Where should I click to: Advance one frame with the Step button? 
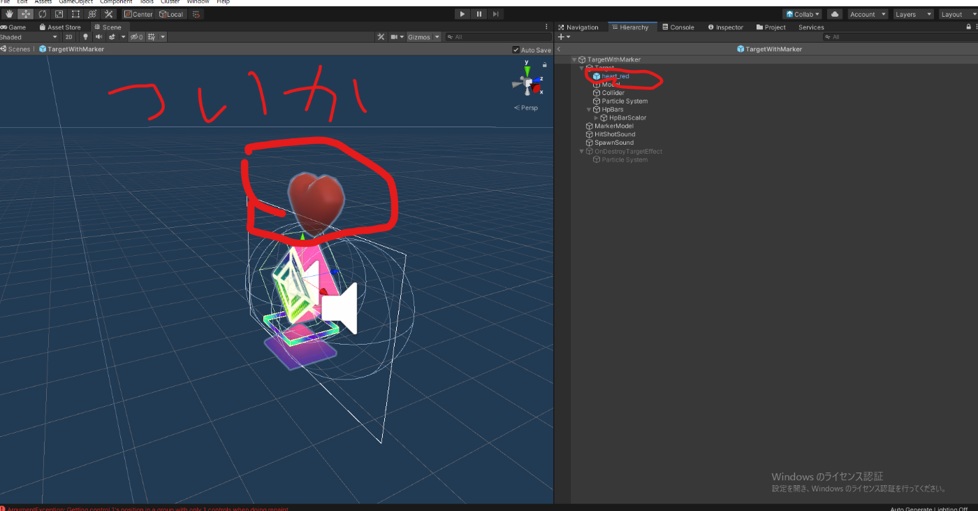pos(495,14)
